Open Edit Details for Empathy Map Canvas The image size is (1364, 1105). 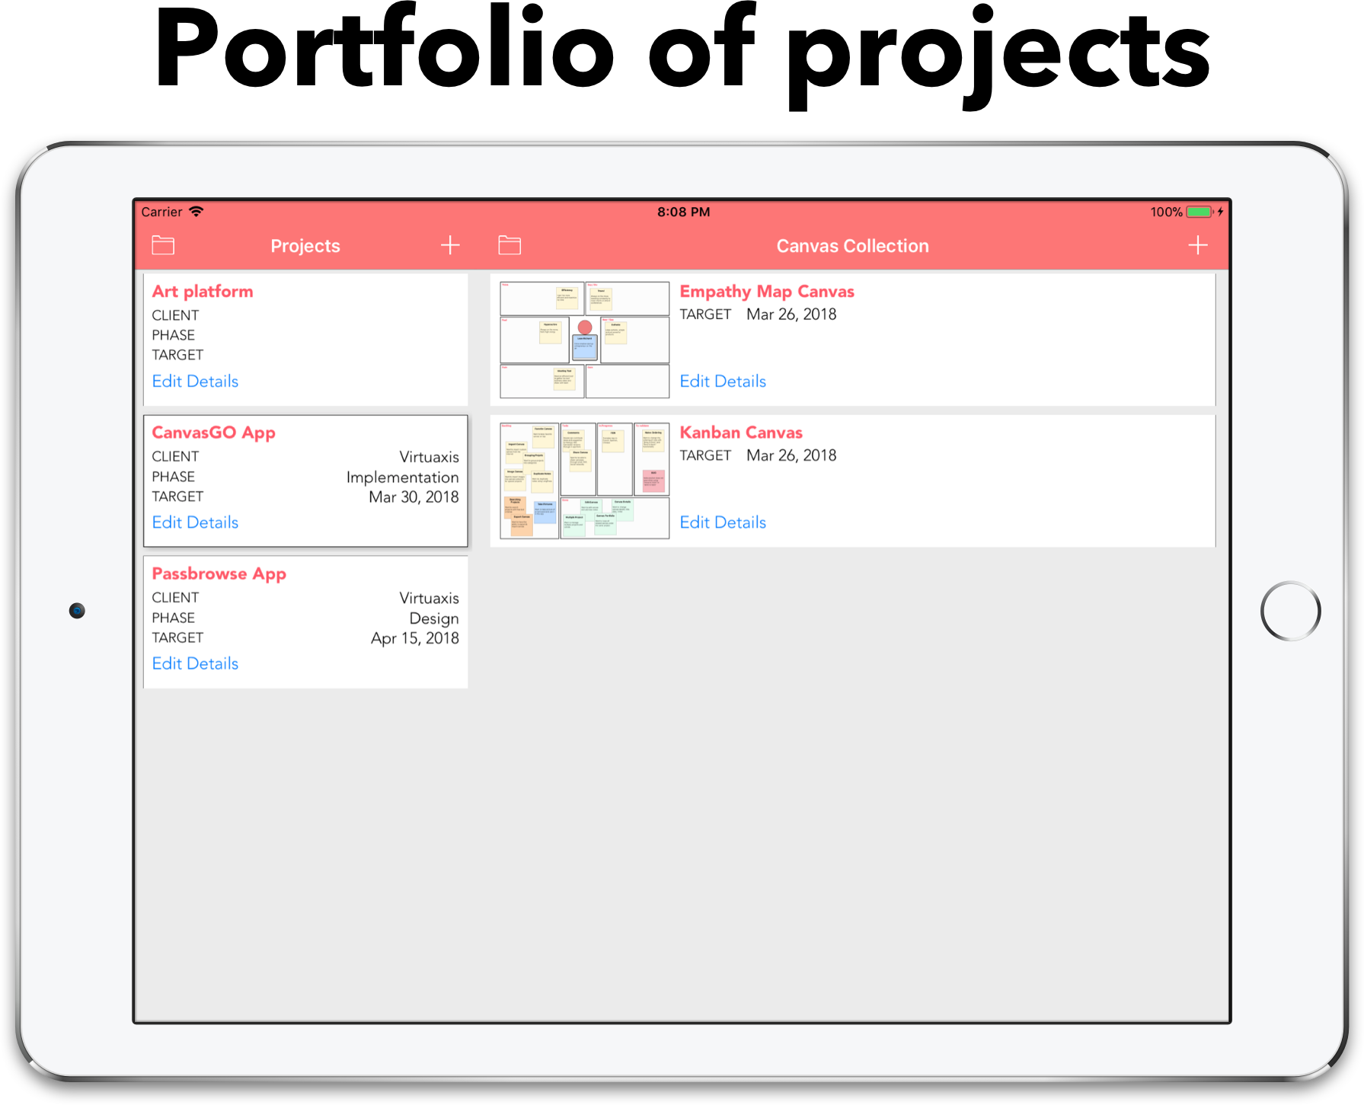(x=722, y=381)
